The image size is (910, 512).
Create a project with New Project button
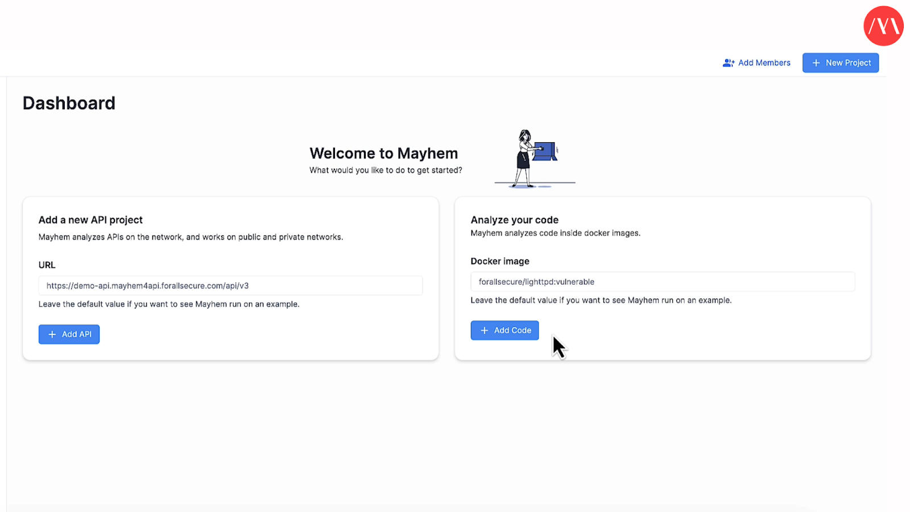tap(841, 63)
